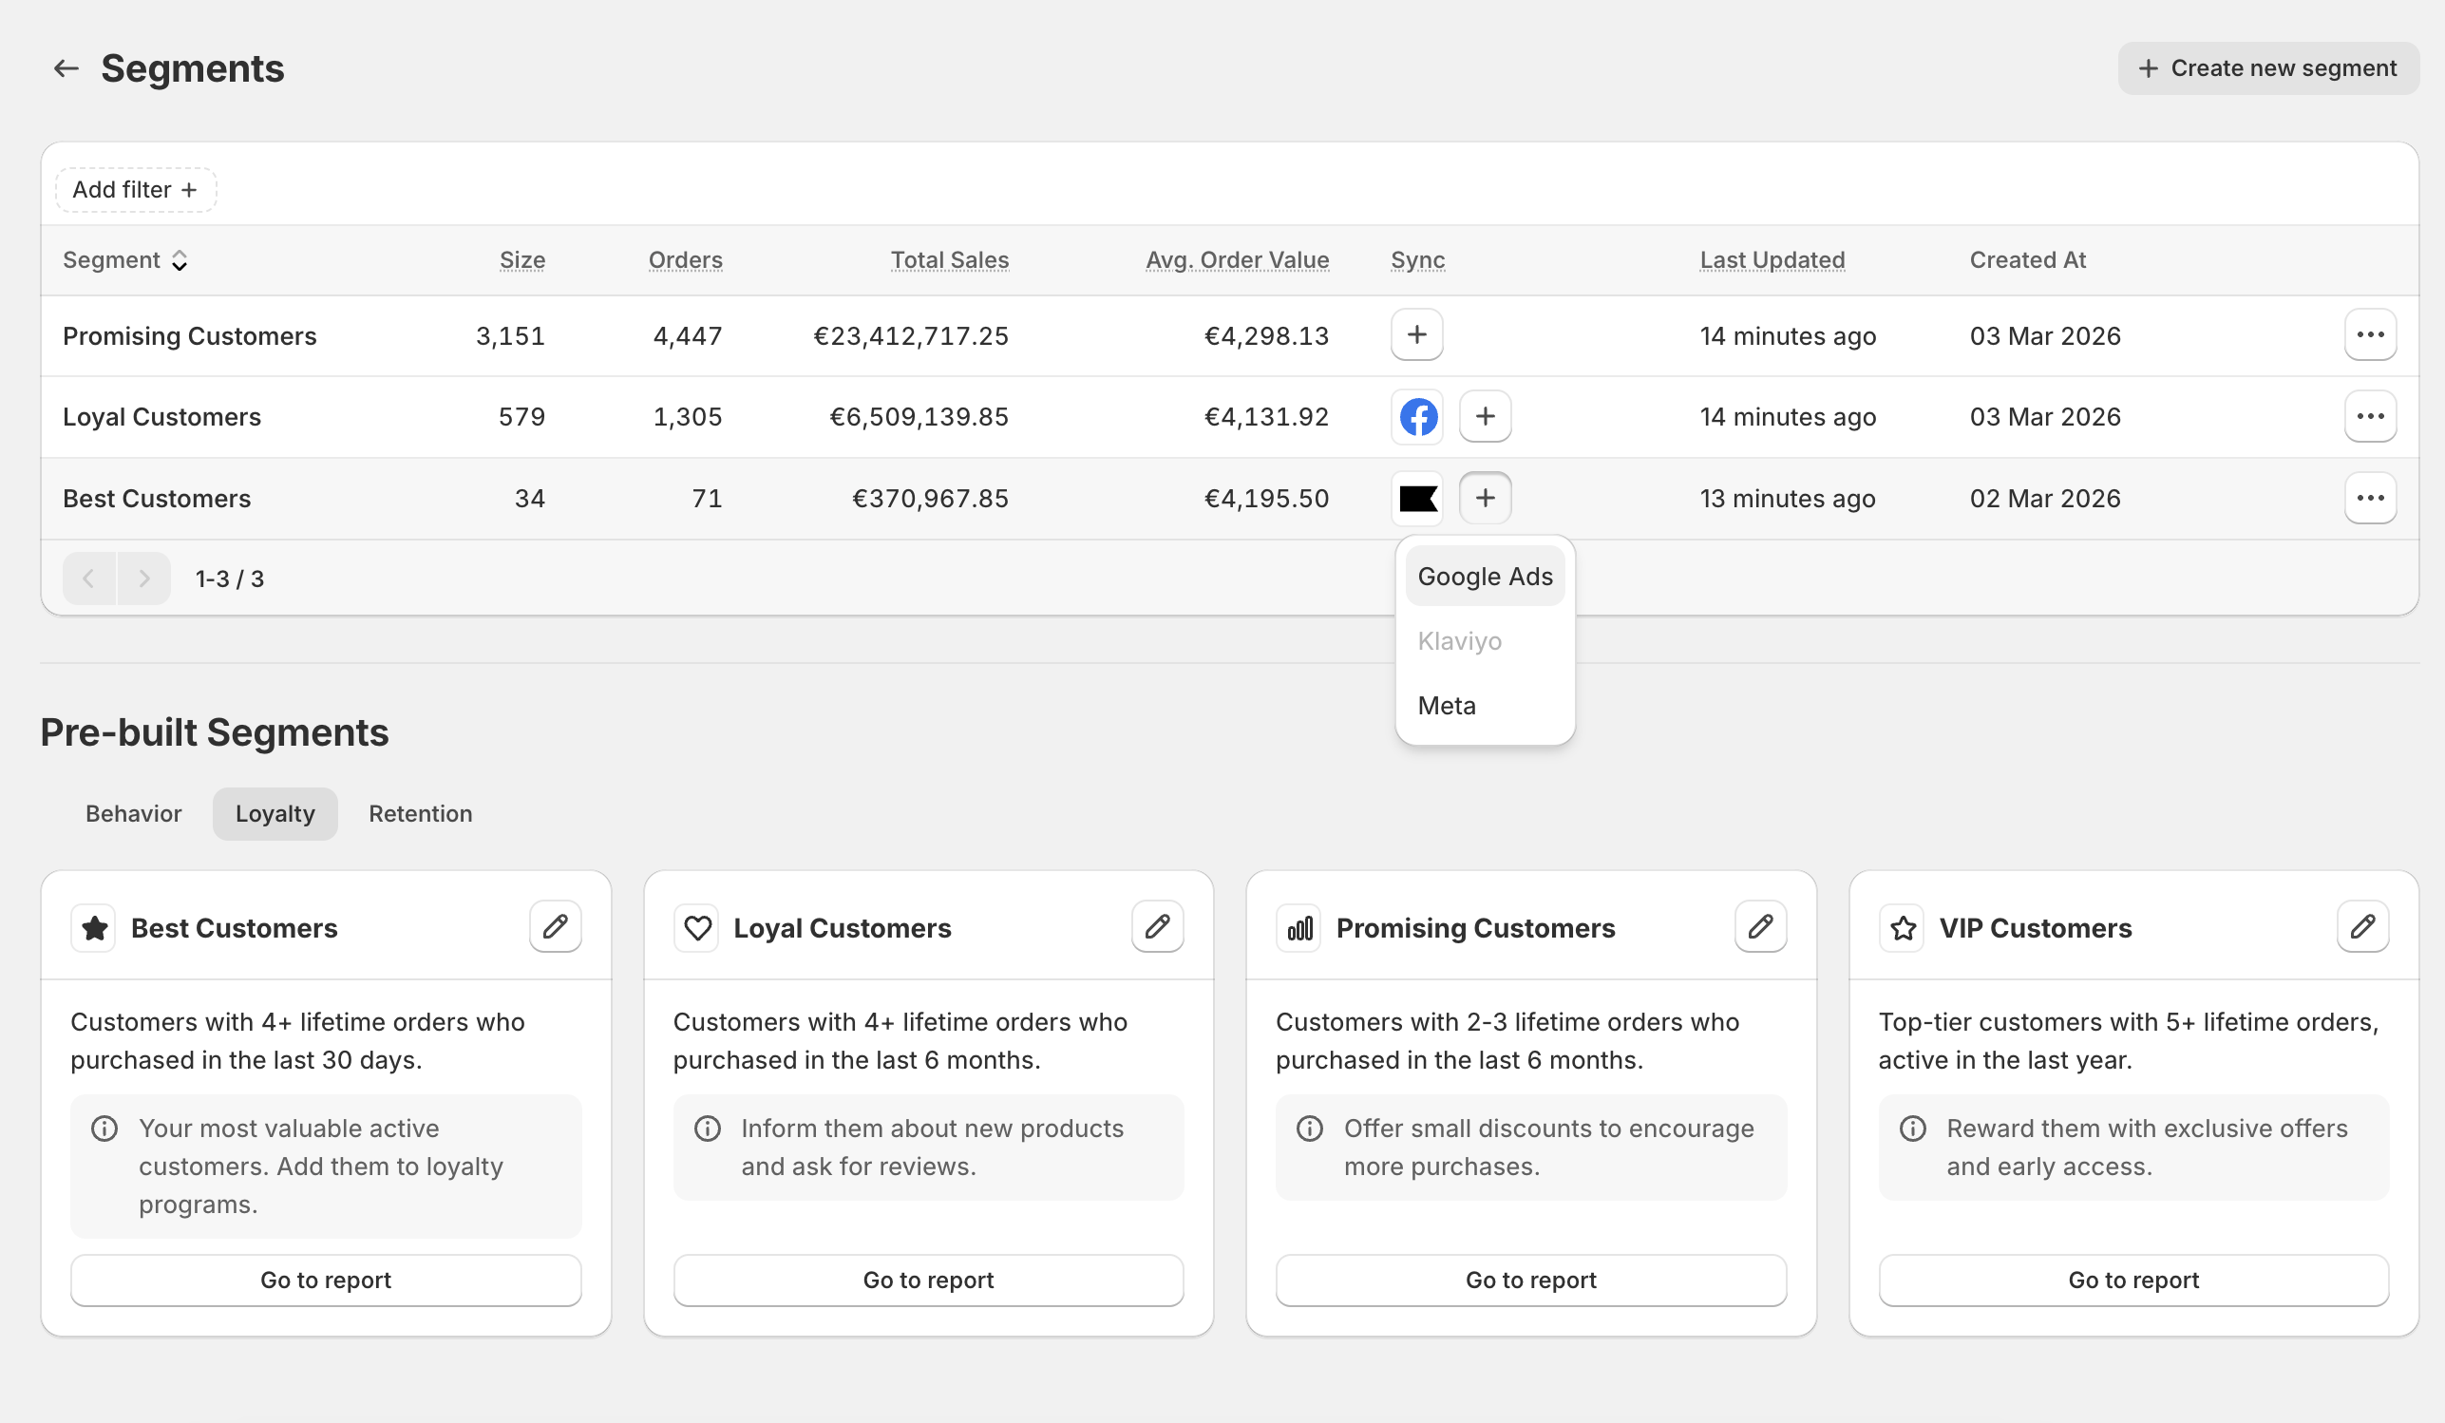
Task: Click the Create new segment button
Action: pos(2267,67)
